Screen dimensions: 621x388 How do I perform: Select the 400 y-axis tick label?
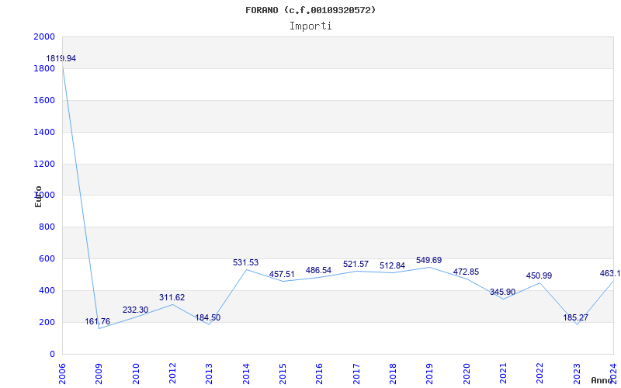pos(47,290)
